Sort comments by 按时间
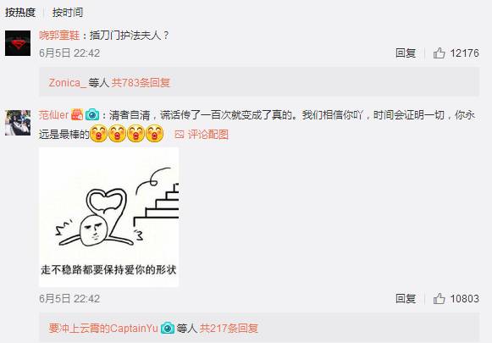This screenshot has height=343, width=492. click(68, 13)
